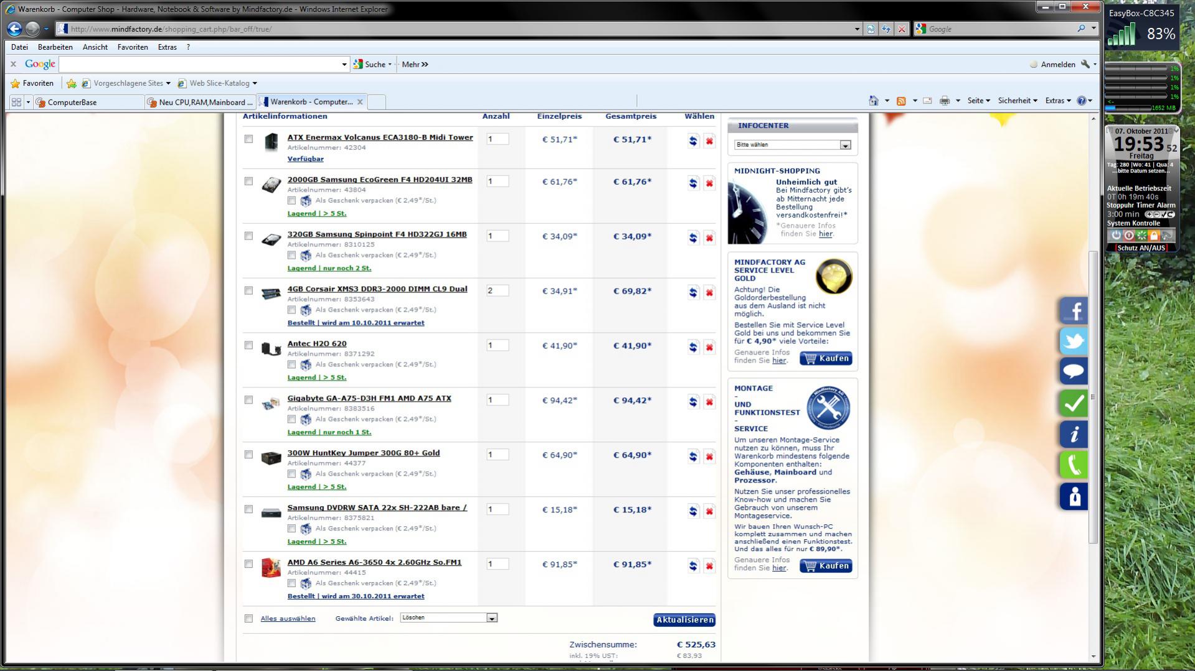Expand the Extras command bar dropdown
Viewport: 1195px width, 671px height.
tap(1058, 101)
